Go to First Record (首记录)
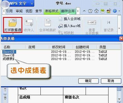The image size is (123, 103). [108, 26]
